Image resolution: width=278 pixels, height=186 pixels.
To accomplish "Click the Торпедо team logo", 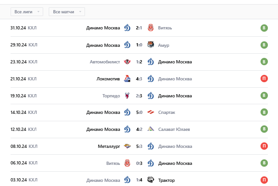I will [x=127, y=96].
